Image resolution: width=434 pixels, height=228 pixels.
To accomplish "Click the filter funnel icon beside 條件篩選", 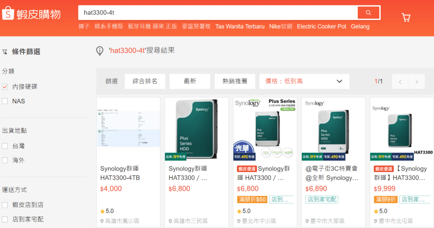I will coord(5,52).
